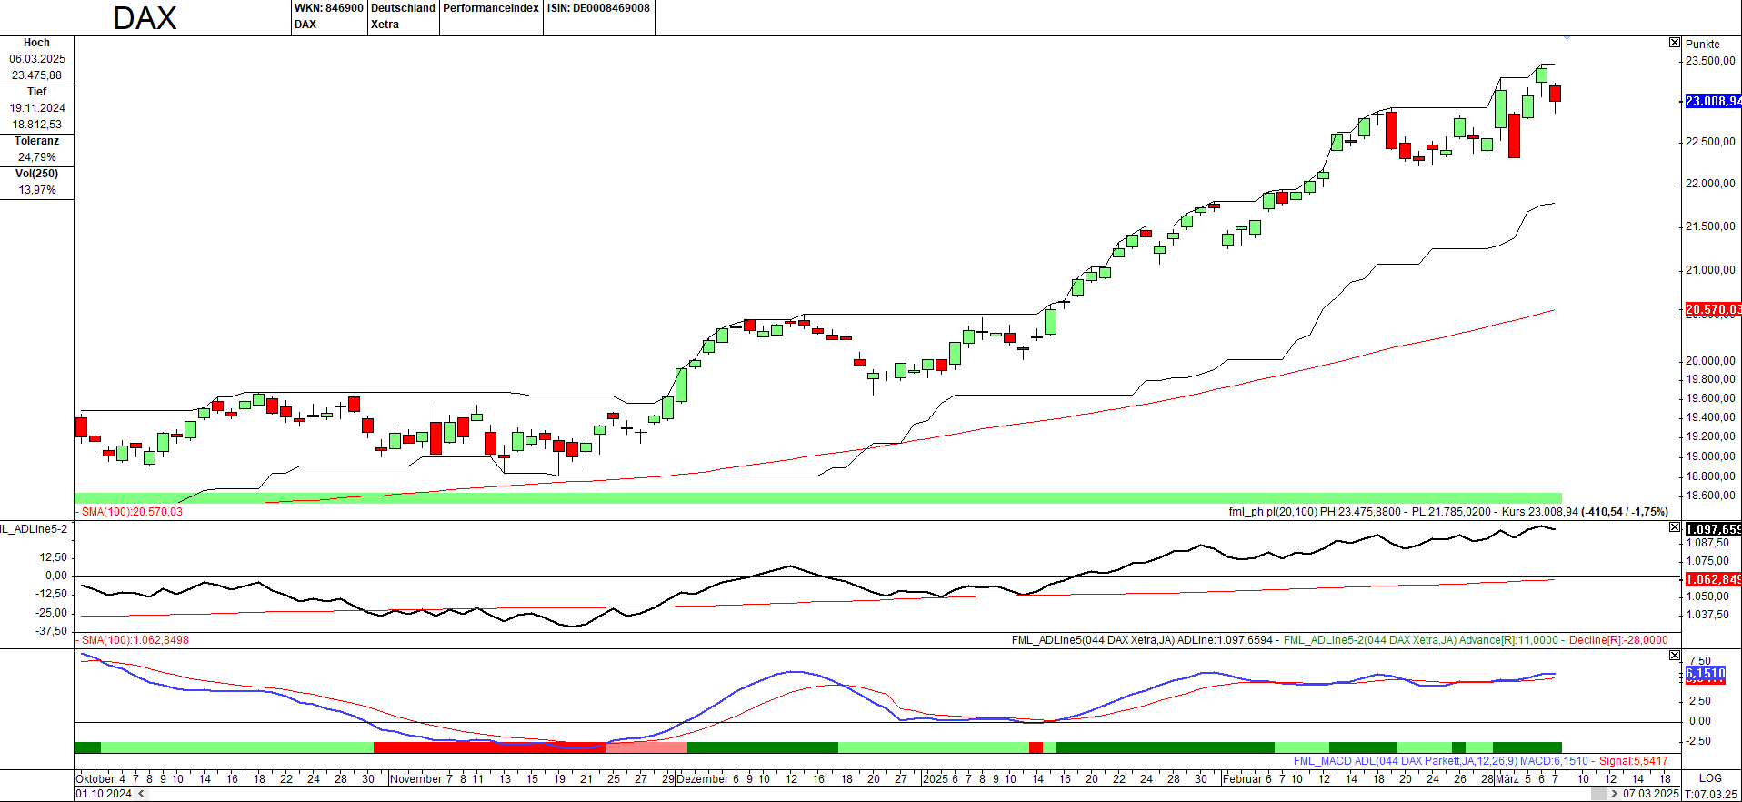Click the high date 06.03.2025

click(x=37, y=59)
